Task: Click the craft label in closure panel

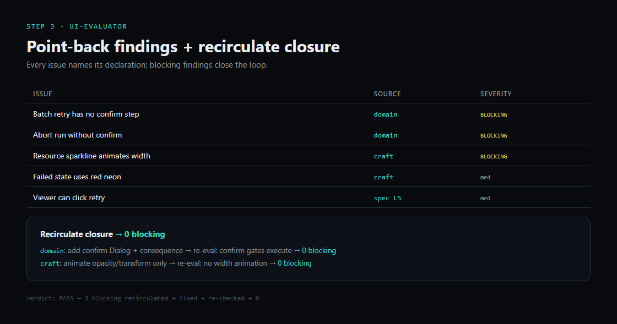Action: [x=50, y=263]
